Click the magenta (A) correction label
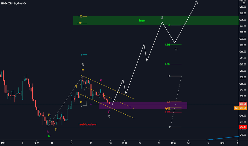 pos(91,104)
